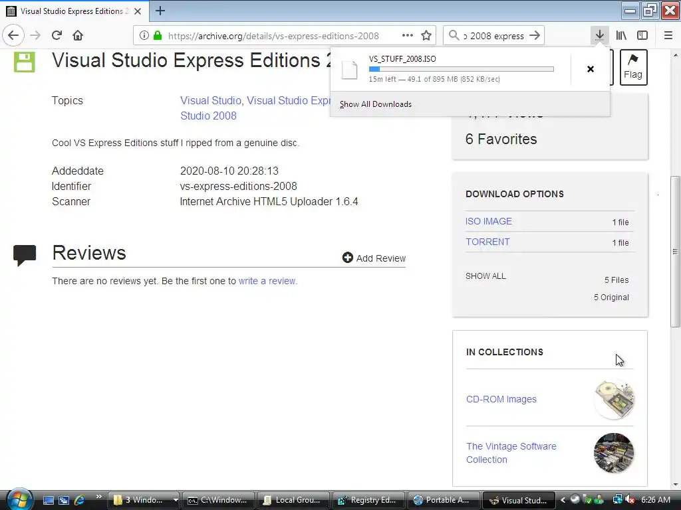Flag this archive item
This screenshot has width=681, height=510.
coord(633,67)
